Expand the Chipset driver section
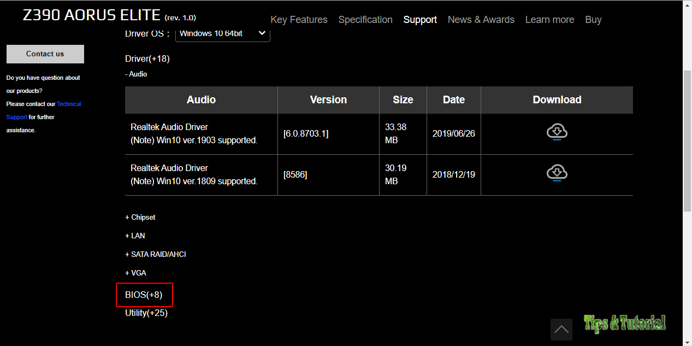Viewport: 692px width, 346px height. (x=140, y=217)
